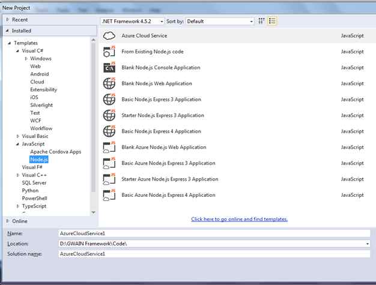The width and height of the screenshot is (376, 285).
Task: Open the Sort by Default dropdown
Action: [220, 22]
